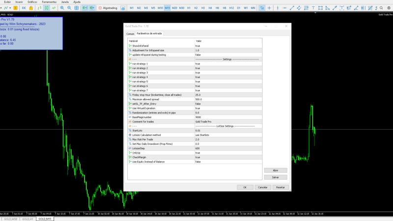Edit the BaseMagicnumber value 9000
This screenshot has width=393, height=221.
[x=228, y=117]
